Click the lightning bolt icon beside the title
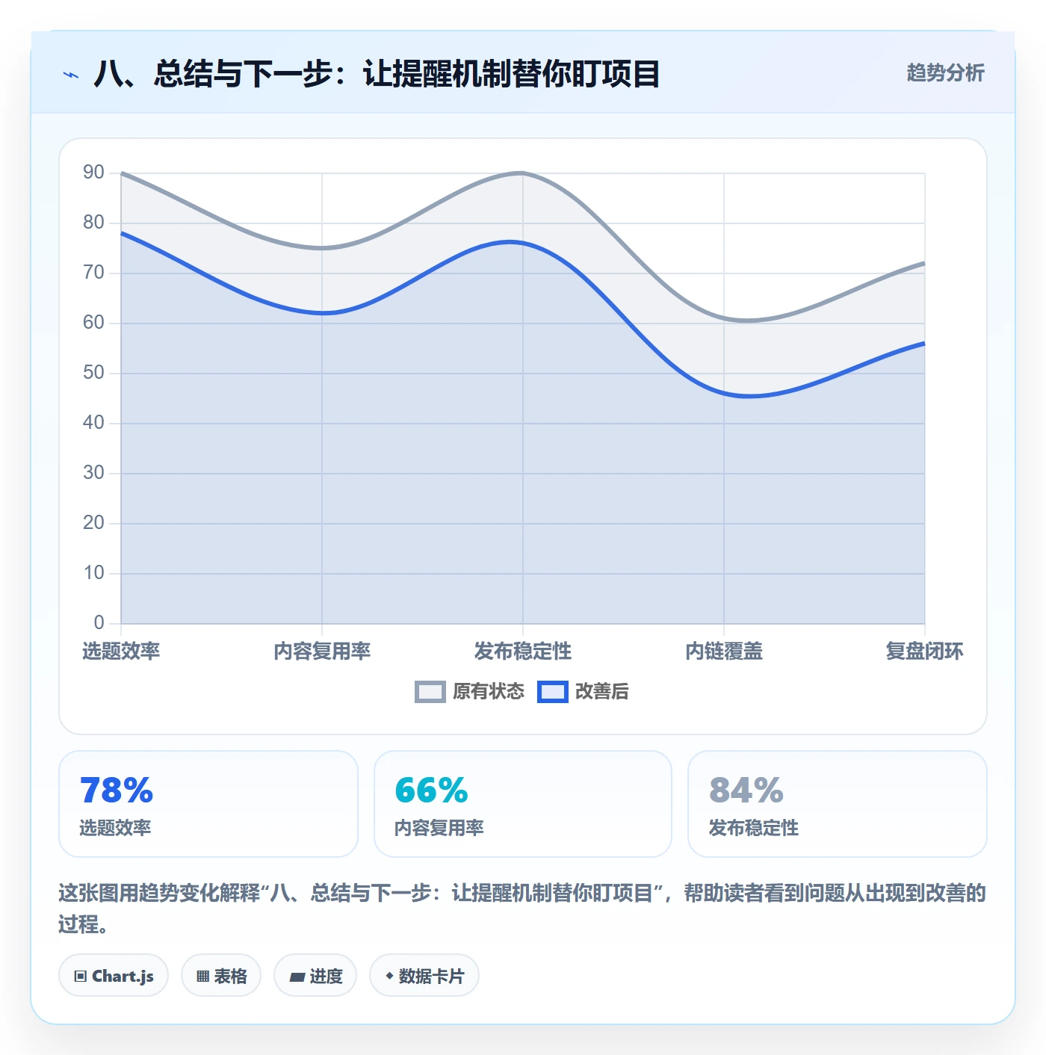Screen dimensions: 1046x1055 coord(71,75)
